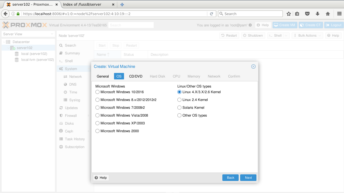This screenshot has width=344, height=193.
Task: Open Syslog list icon under System
Action: (x=65, y=100)
